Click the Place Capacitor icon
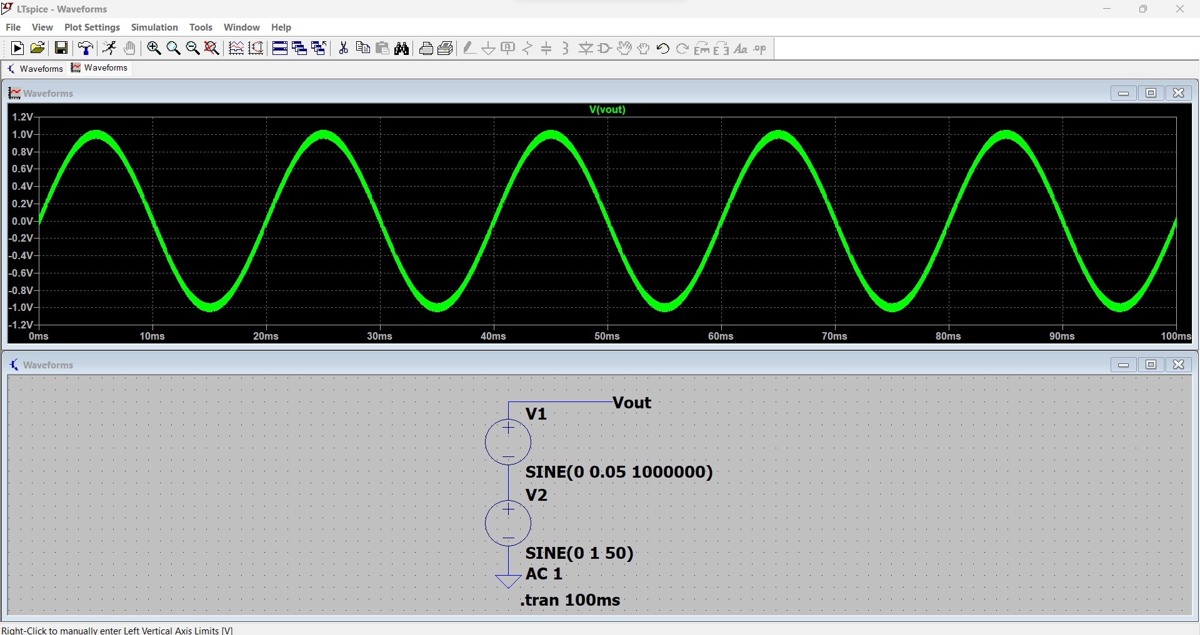This screenshot has width=1200, height=635. pos(546,48)
